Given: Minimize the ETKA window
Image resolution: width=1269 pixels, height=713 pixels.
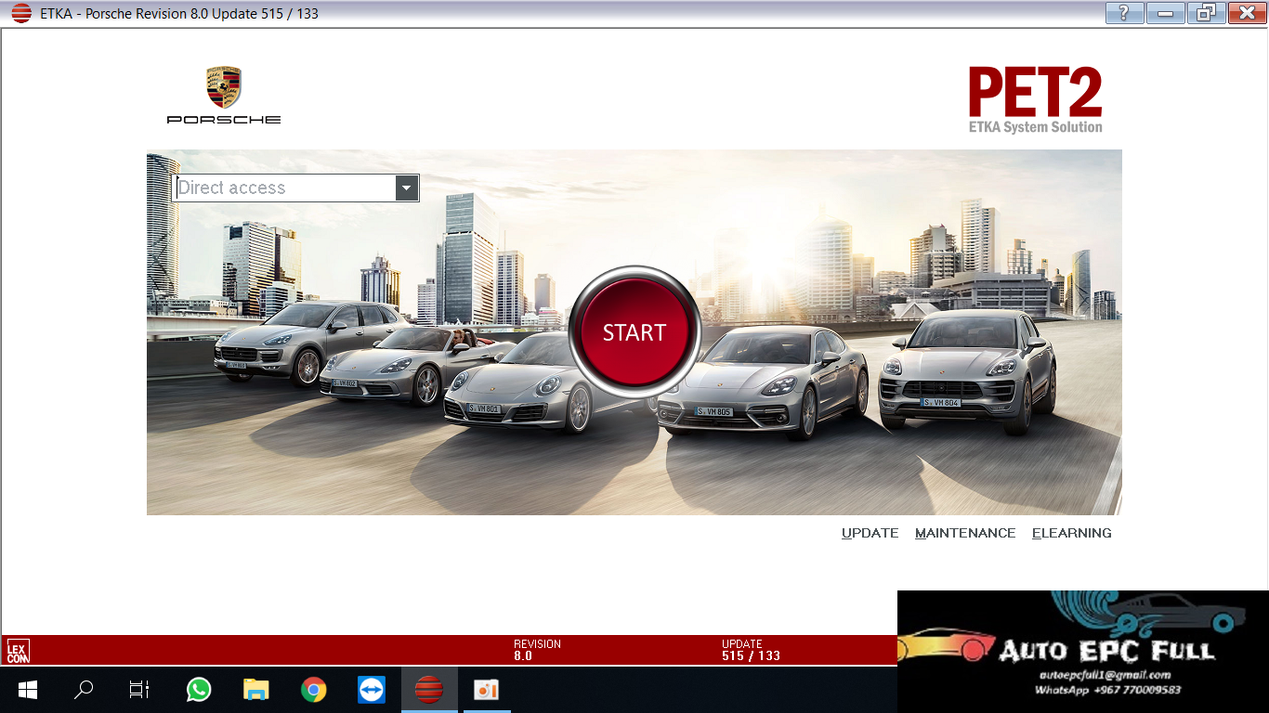Looking at the screenshot, I should 1165,13.
